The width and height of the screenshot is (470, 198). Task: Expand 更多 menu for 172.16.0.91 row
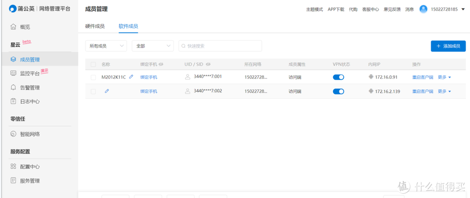(444, 77)
